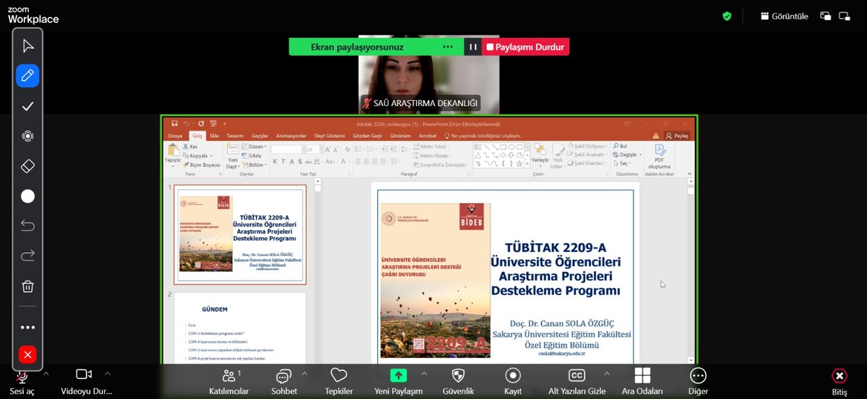867x399 pixels.
Task: Pause screen sharing
Action: click(x=473, y=47)
